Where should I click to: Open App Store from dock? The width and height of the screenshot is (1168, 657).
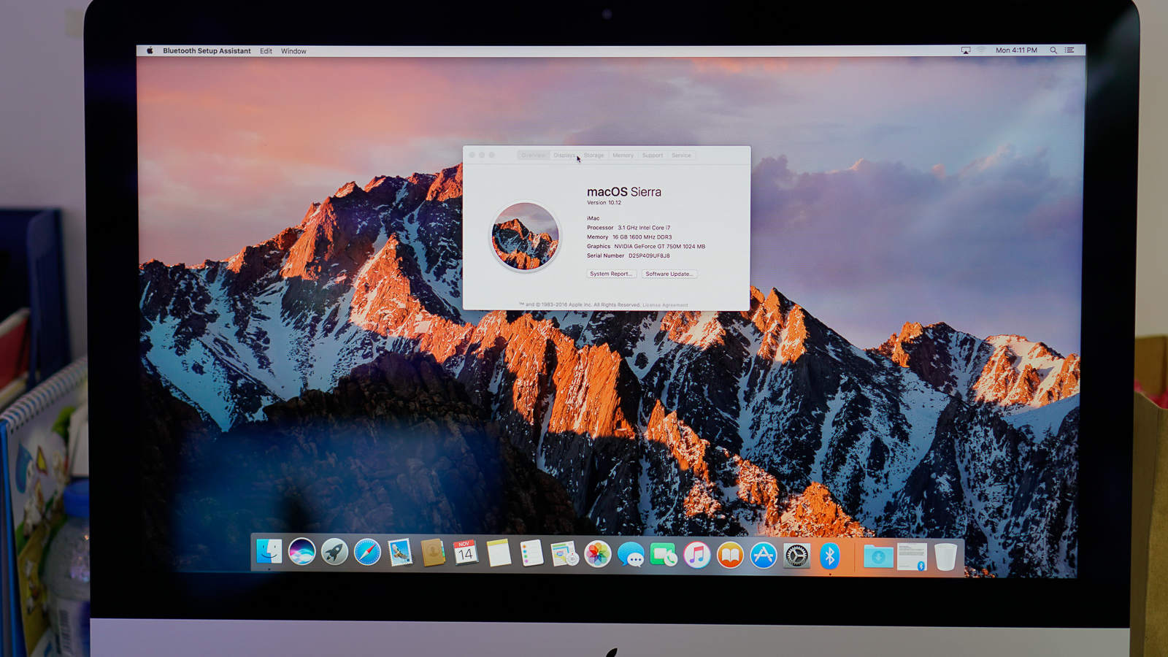tap(763, 556)
